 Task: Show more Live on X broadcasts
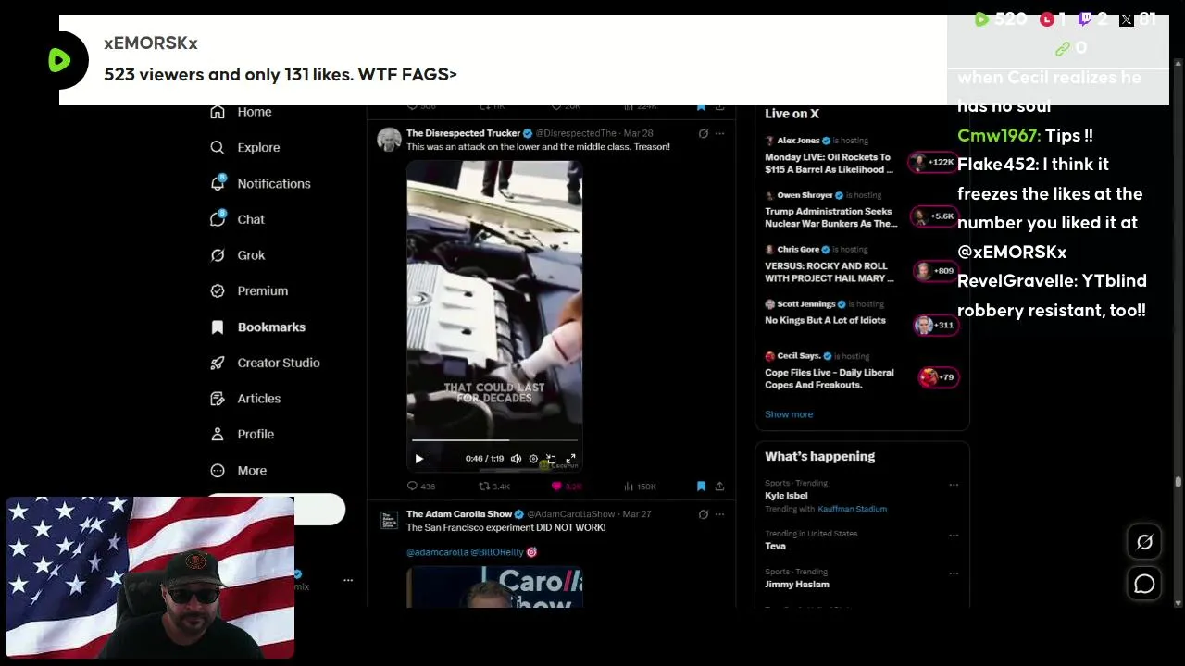pyautogui.click(x=789, y=414)
